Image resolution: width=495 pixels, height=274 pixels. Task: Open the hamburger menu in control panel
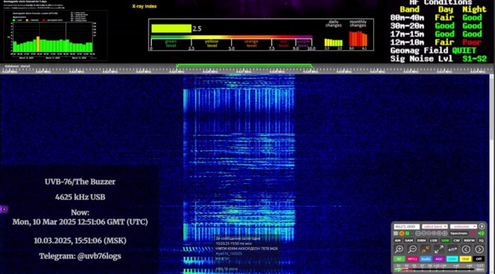(x=395, y=234)
